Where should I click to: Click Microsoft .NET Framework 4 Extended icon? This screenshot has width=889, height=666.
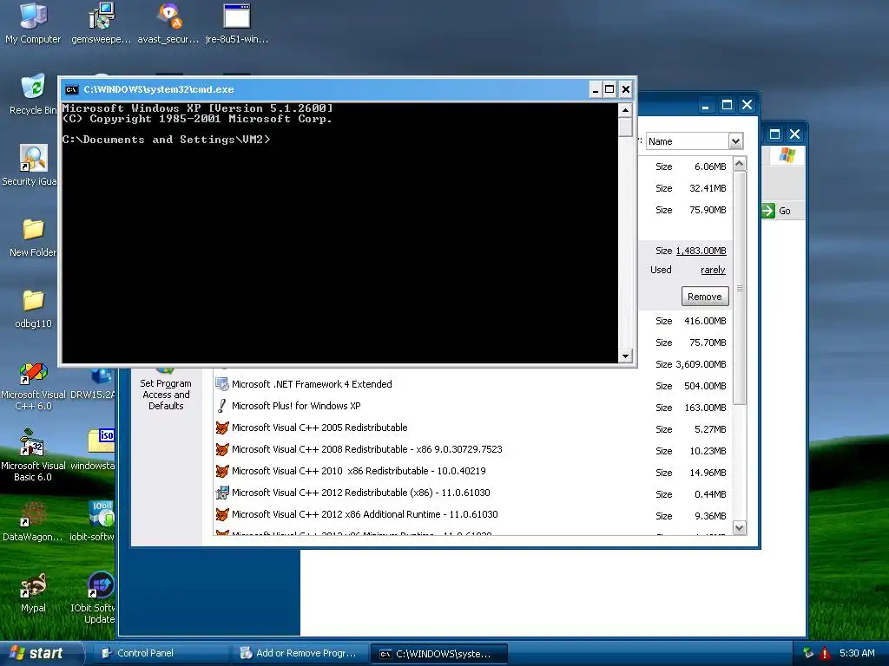[x=222, y=384]
